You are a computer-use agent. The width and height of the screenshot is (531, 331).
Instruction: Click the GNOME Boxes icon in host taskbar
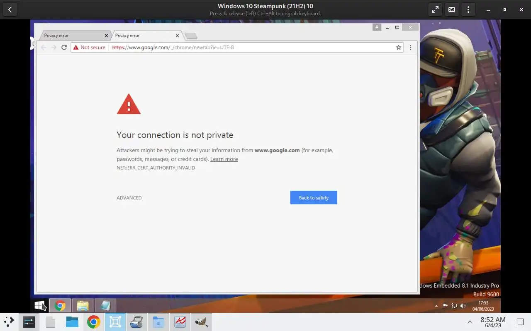pyautogui.click(x=115, y=321)
